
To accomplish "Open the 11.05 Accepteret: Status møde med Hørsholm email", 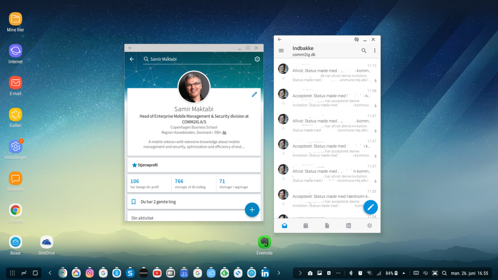I will coord(327,198).
